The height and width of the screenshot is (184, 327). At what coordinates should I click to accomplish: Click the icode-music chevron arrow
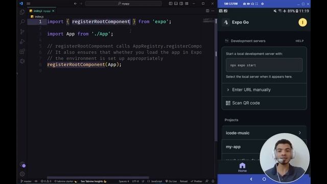(300, 133)
